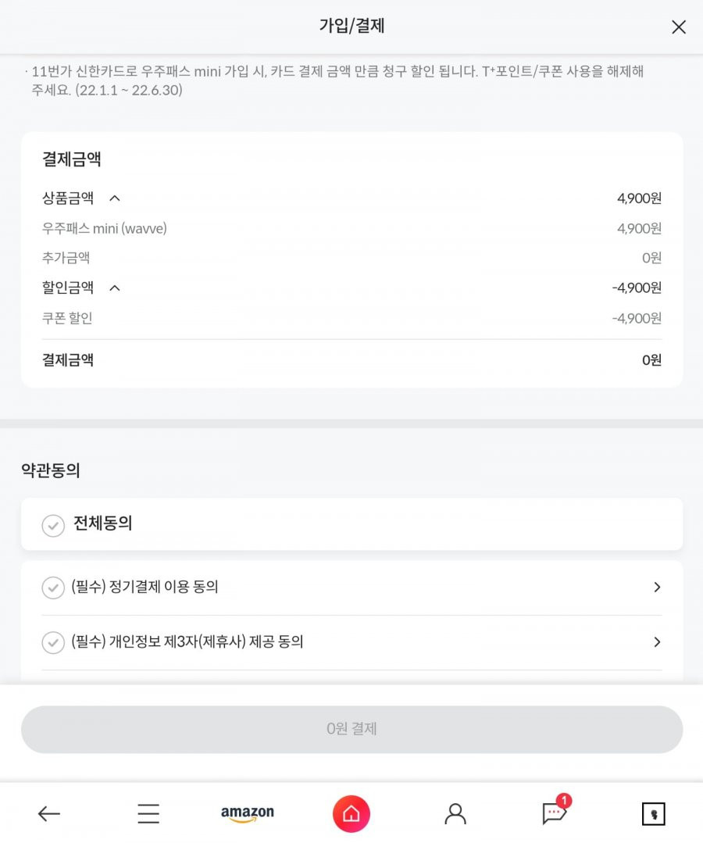This screenshot has width=703, height=843.
Task: Check 개인정보 제3자 제공 동의 checkbox
Action: [x=53, y=642]
